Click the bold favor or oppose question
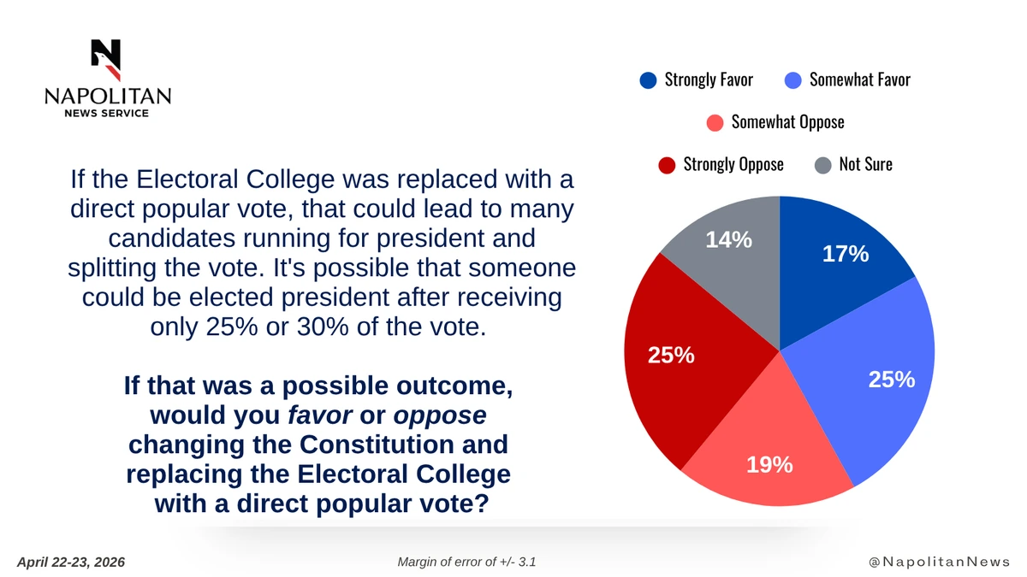Viewport: 1027px width, 577px height. pos(318,445)
